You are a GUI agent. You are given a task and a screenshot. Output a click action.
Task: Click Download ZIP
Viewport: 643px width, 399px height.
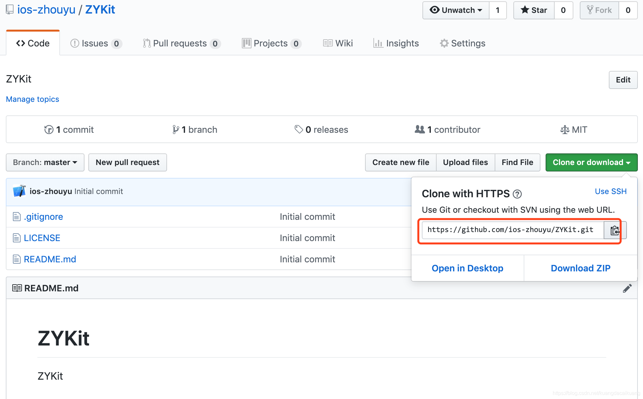(x=581, y=268)
